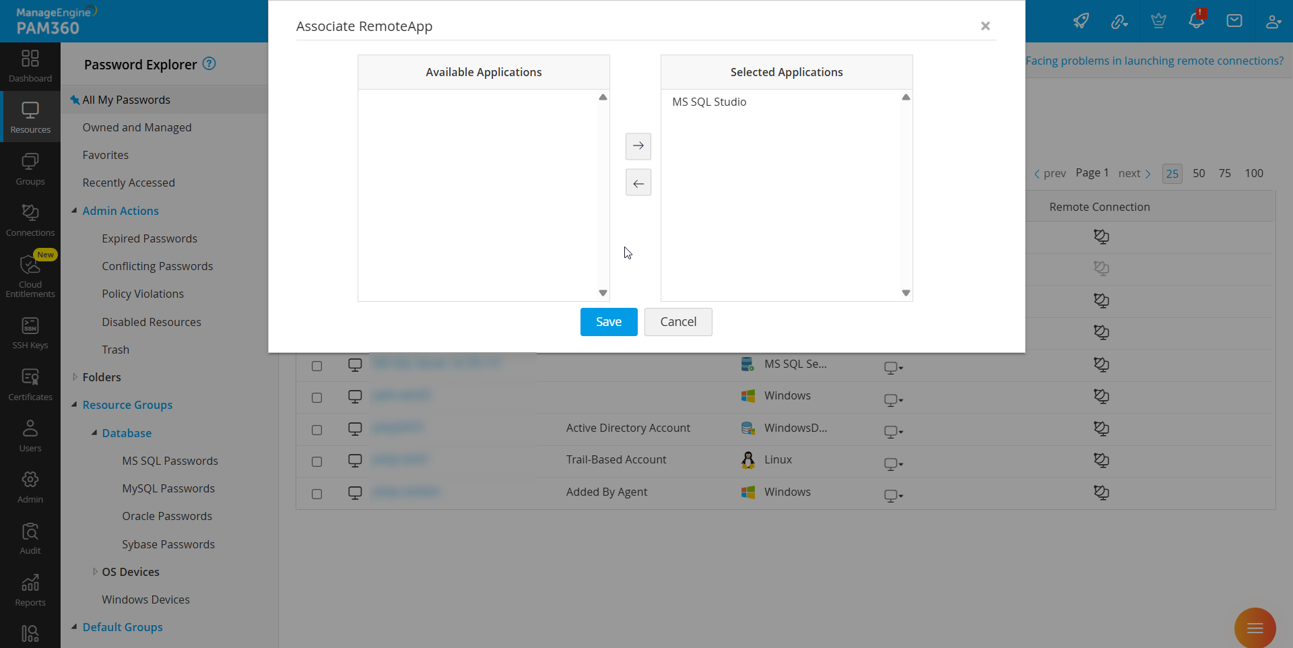Image resolution: width=1293 pixels, height=648 pixels.
Task: Cancel the Associate RemoteApp dialog
Action: coord(677,322)
